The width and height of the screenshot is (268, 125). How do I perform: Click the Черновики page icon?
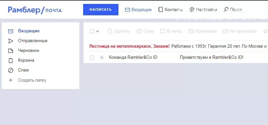pyautogui.click(x=10, y=51)
